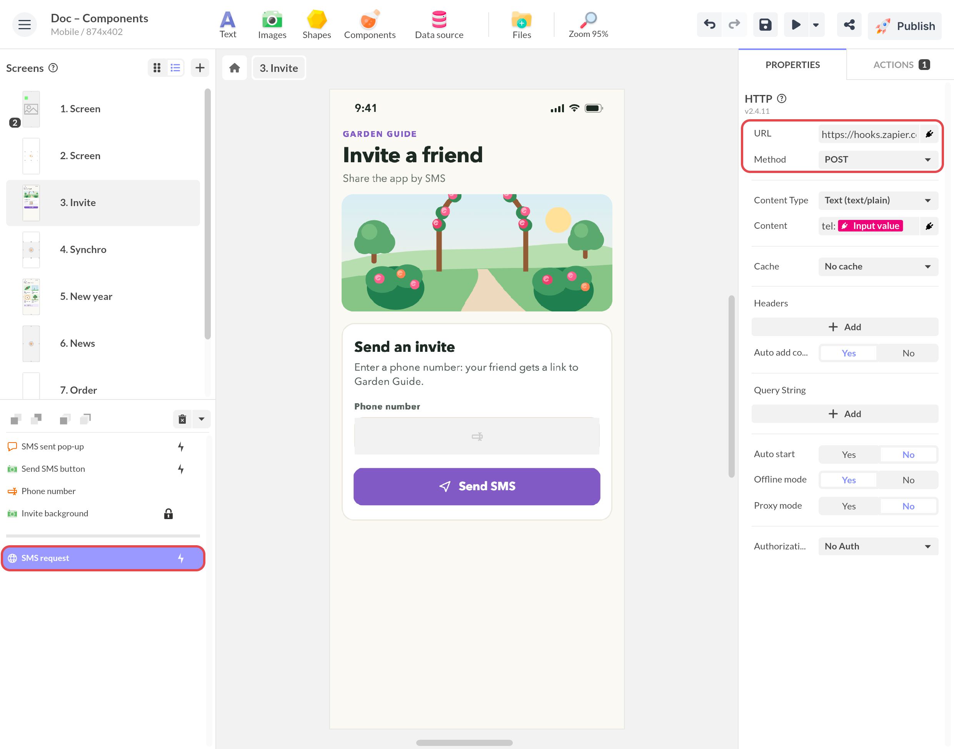Switch to the ACTIONS tab
The height and width of the screenshot is (749, 954).
coord(901,65)
